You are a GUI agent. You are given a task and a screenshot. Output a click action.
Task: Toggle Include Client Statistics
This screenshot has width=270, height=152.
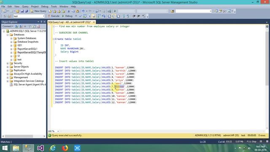coord(103,16)
